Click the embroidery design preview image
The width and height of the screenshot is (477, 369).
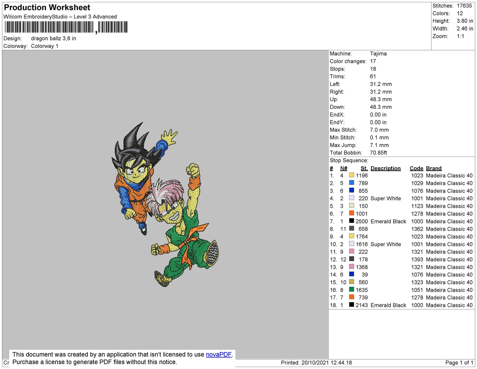pyautogui.click(x=165, y=205)
